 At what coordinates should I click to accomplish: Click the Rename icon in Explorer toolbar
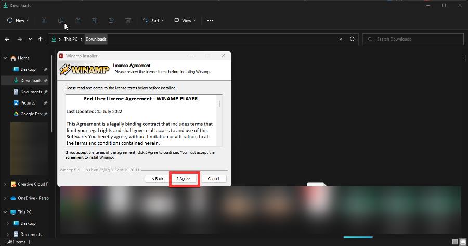tap(94, 21)
